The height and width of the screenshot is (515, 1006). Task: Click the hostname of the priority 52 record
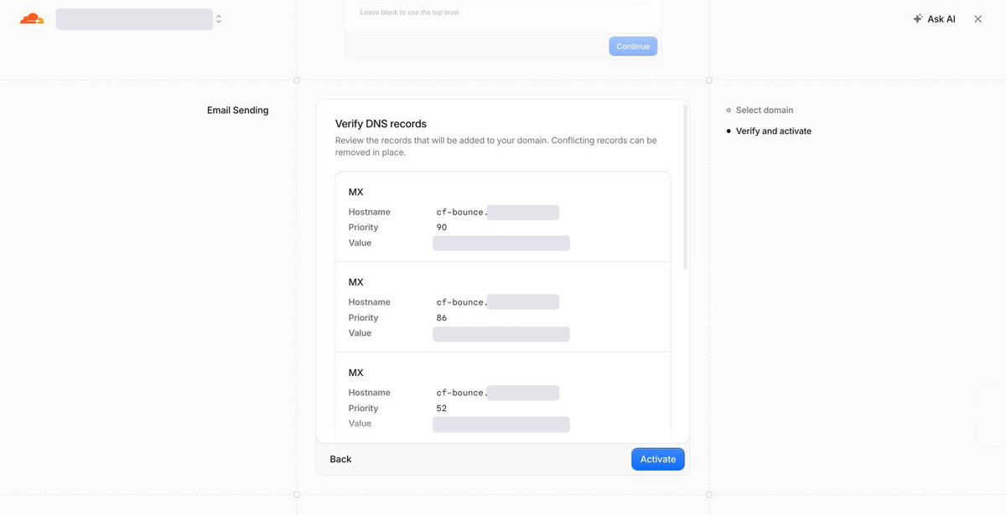tap(497, 393)
